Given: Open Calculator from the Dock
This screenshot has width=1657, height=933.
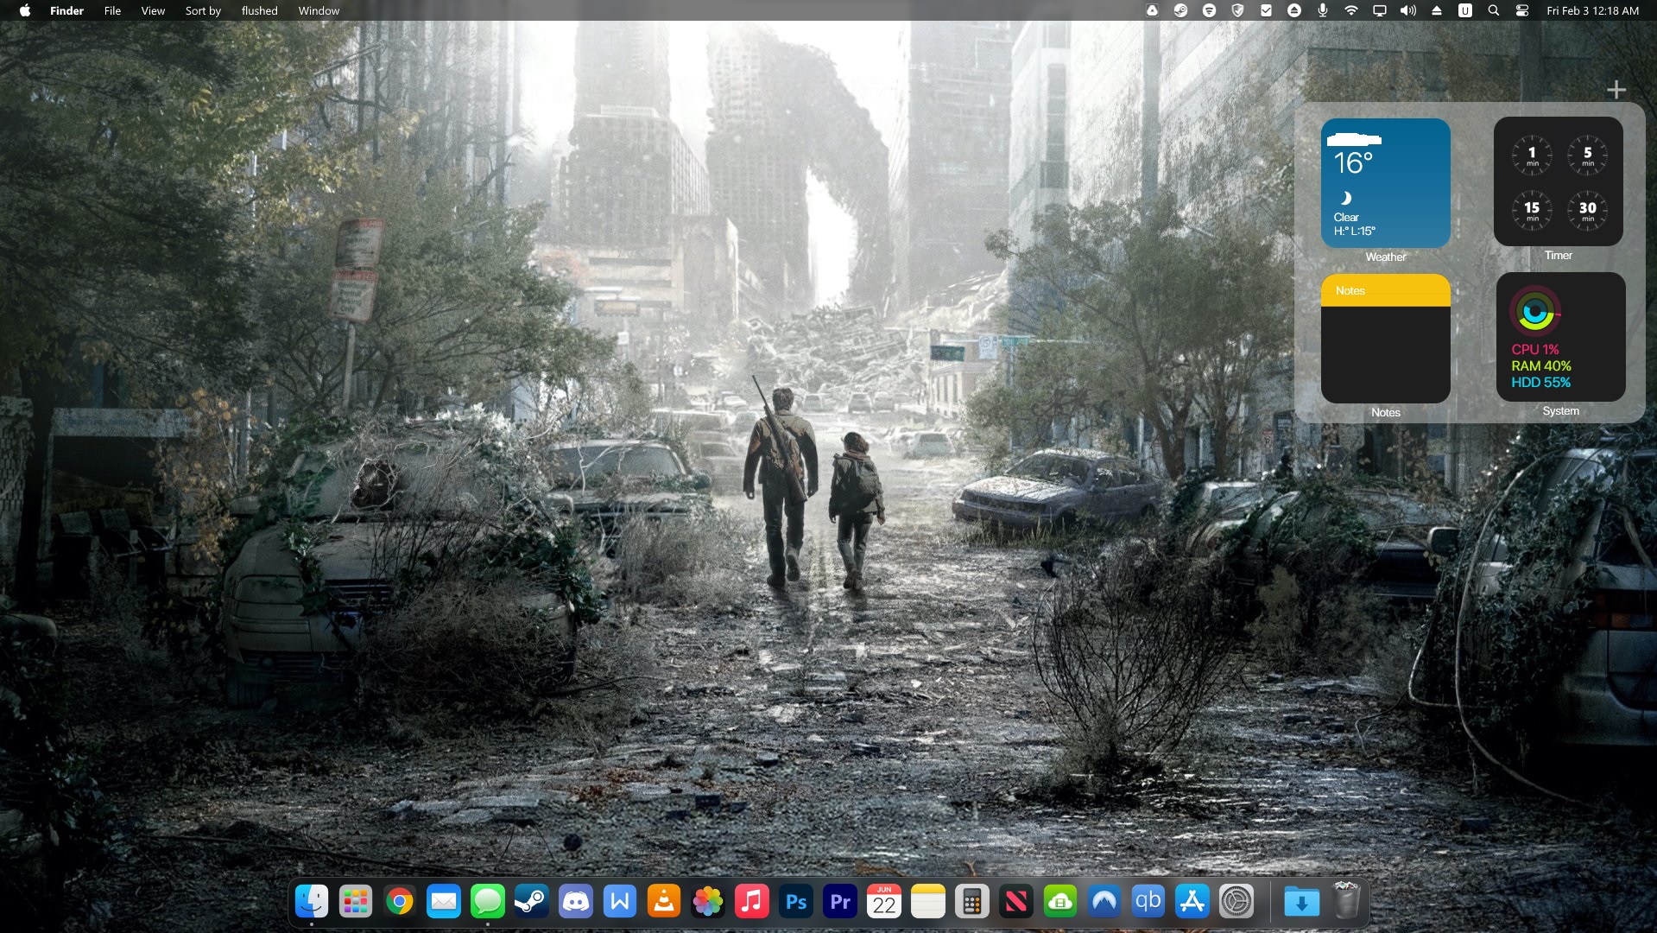Looking at the screenshot, I should 972,902.
